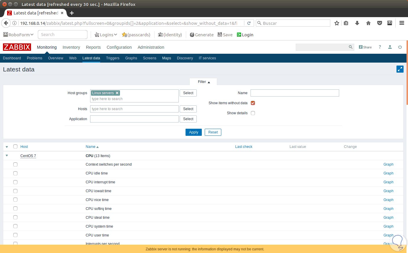Open the bookmarks list icon
Image resolution: width=408 pixels, height=253 pixels.
point(346,23)
